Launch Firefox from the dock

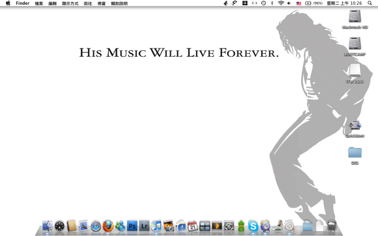coord(107,226)
